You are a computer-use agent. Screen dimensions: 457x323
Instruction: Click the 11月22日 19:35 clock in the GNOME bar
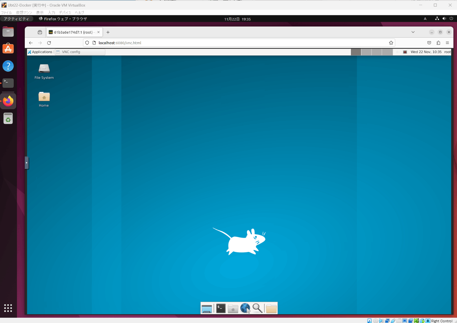(x=237, y=19)
